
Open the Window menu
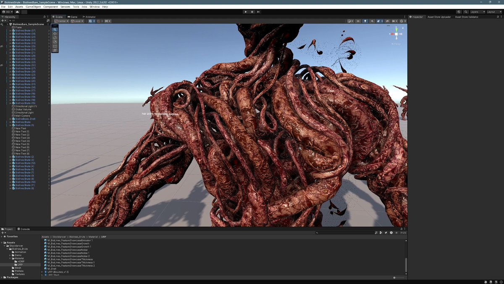point(94,7)
